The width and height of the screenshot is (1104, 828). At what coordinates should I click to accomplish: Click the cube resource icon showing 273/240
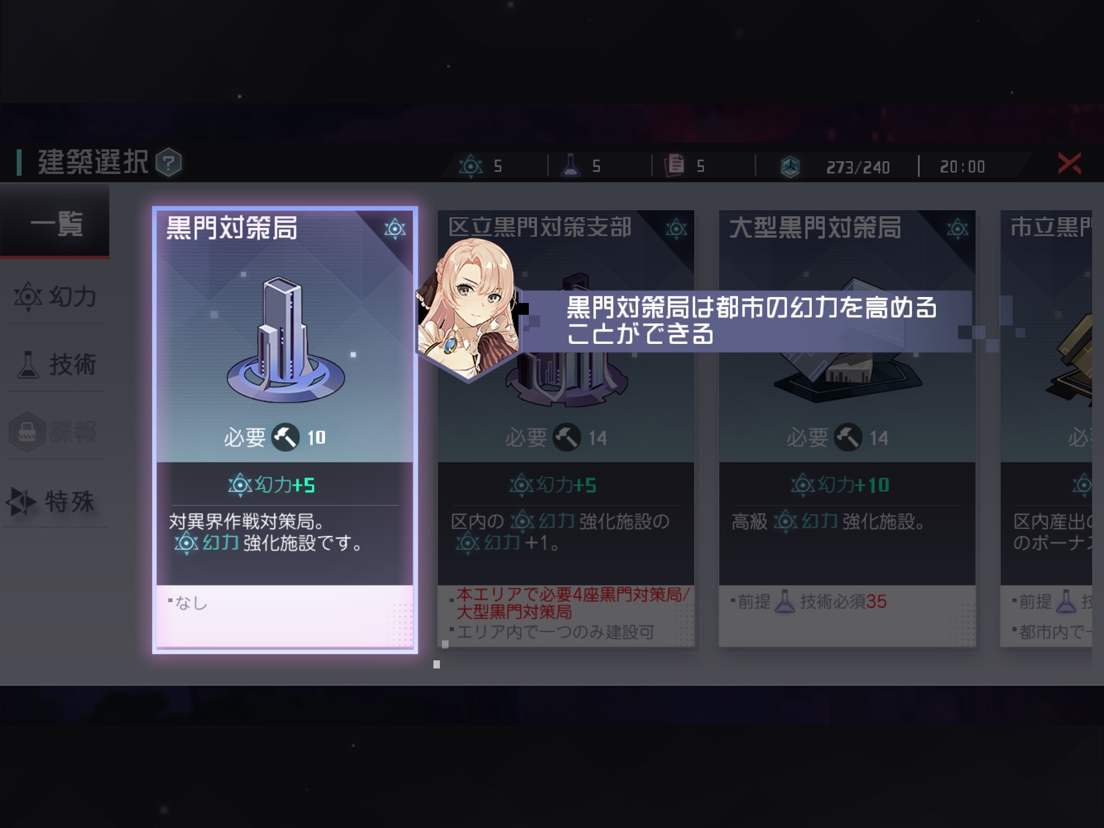pos(790,167)
